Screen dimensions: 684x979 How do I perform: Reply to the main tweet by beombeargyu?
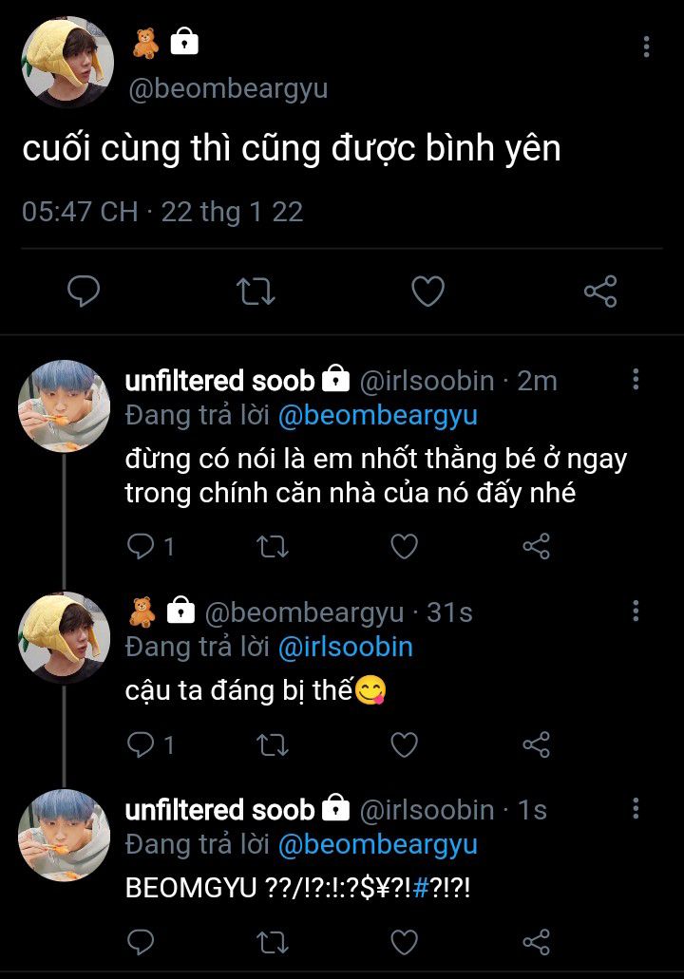(x=84, y=291)
